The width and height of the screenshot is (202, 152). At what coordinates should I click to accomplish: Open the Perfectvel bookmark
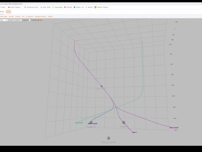68,7
